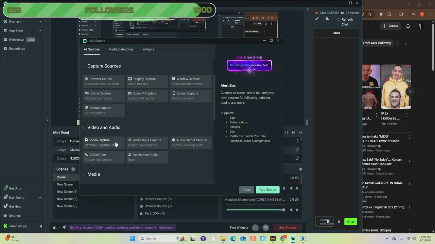Mute the upper mixer audio source
Viewport: 435px width, 244px height.
pos(291,188)
